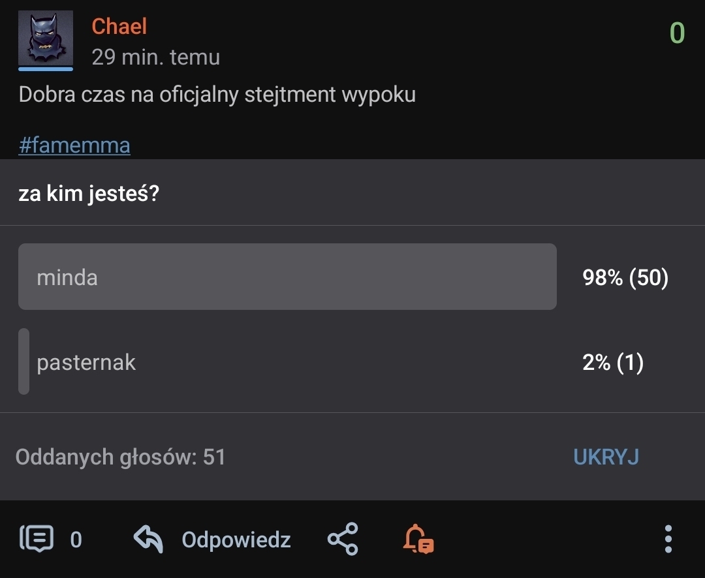Open the #famemma hashtag
This screenshot has width=705, height=578.
click(74, 145)
